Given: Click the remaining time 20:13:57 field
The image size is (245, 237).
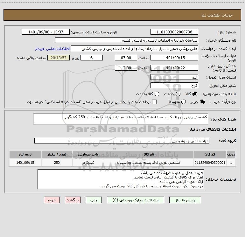Looking at the screenshot, I should [59, 58].
